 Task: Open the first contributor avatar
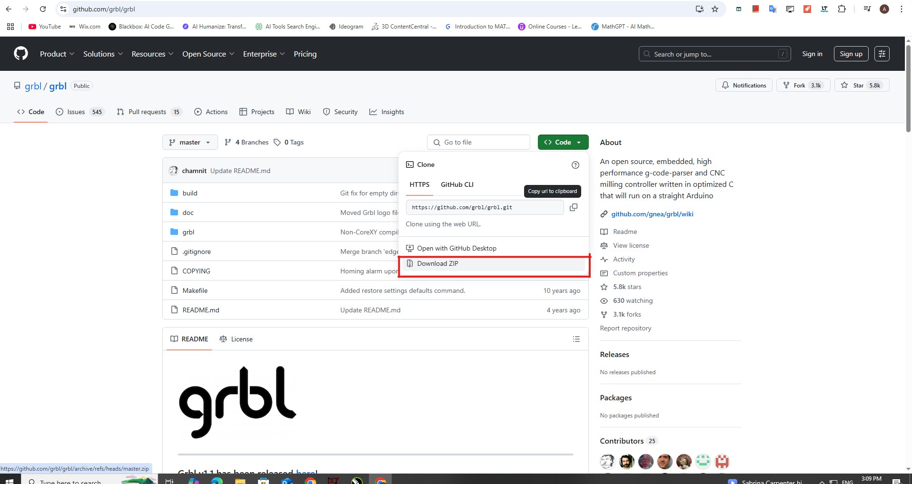(x=607, y=461)
